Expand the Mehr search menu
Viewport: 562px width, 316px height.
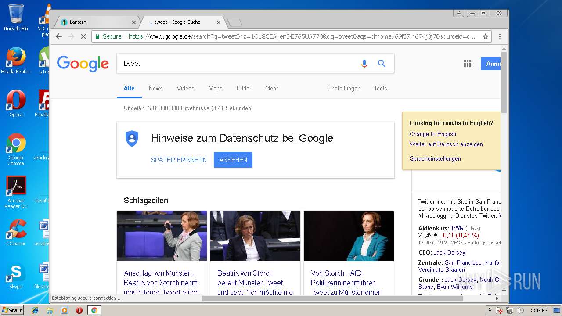(272, 88)
